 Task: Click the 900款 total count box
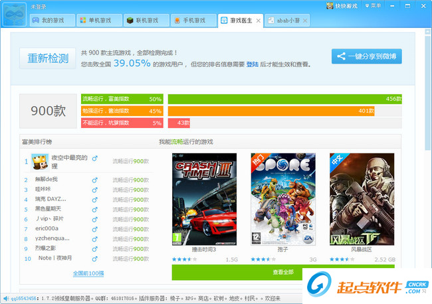48,111
